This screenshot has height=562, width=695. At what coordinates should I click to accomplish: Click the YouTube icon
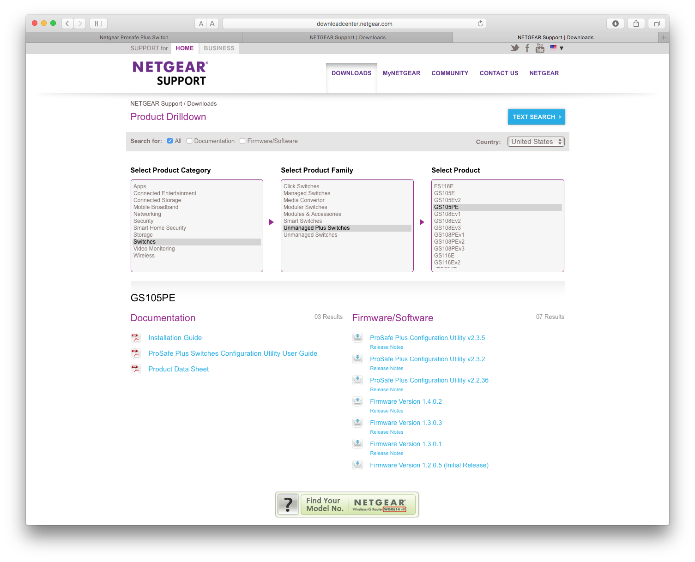540,48
